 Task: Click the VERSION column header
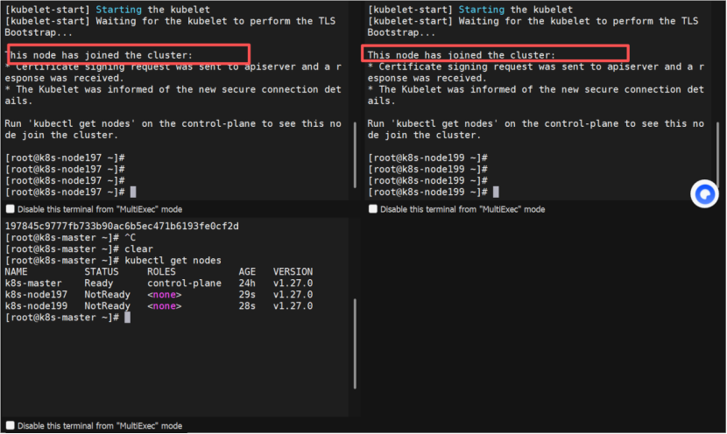pos(293,271)
